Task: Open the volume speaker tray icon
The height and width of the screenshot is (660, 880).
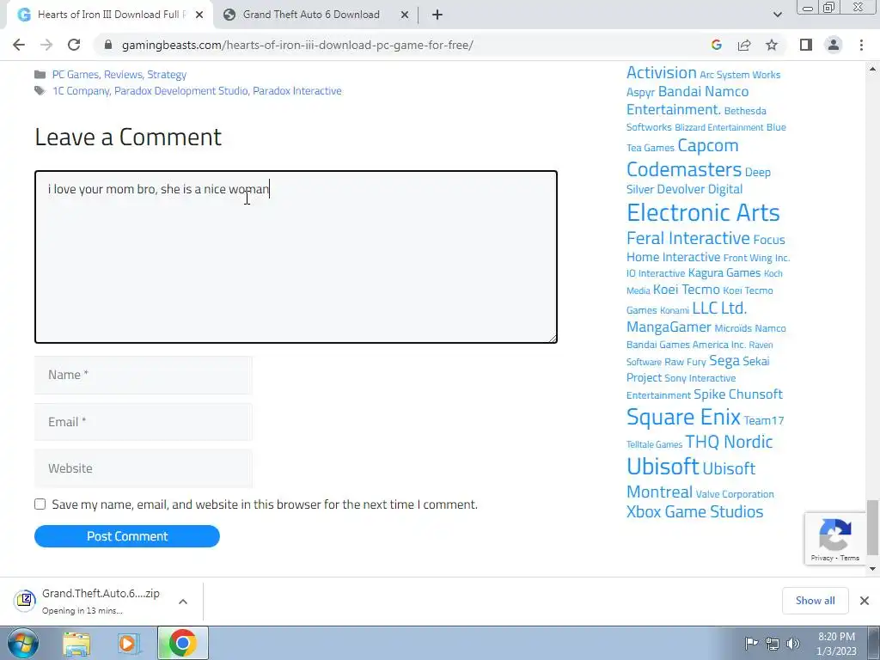Action: (x=792, y=644)
